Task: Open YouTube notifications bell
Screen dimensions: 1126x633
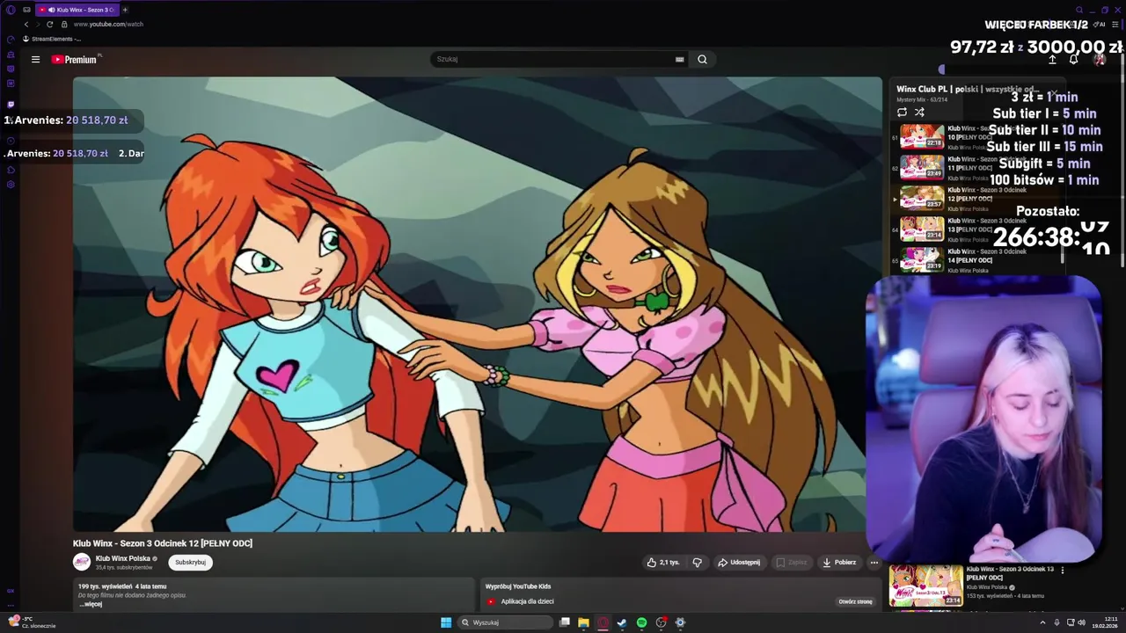Action: tap(1073, 60)
